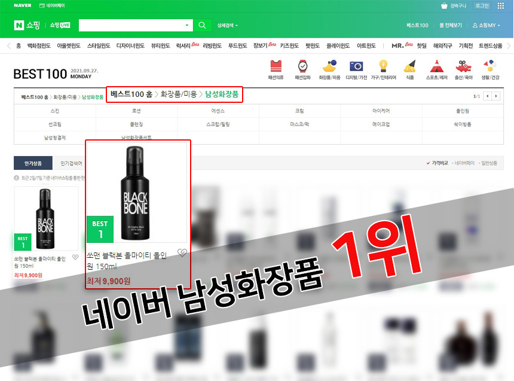This screenshot has width=514, height=381.
Task: Click the NAVER logo
Action: click(x=23, y=5)
